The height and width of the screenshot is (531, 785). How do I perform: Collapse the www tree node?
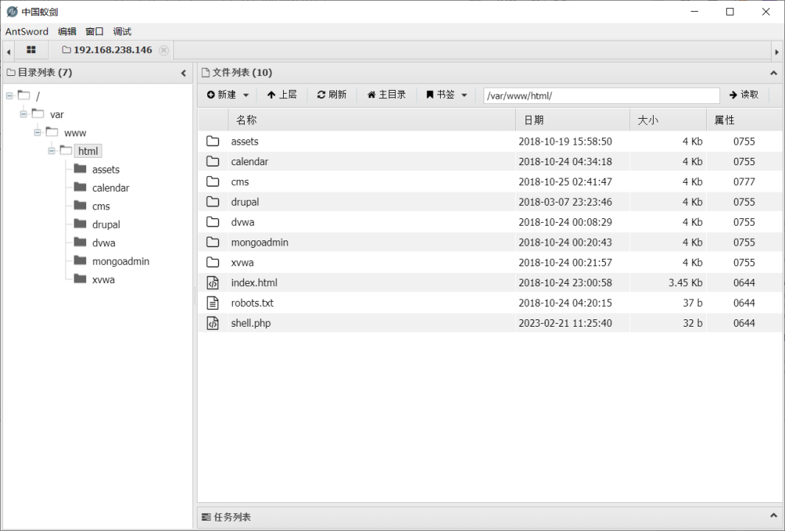tap(38, 133)
